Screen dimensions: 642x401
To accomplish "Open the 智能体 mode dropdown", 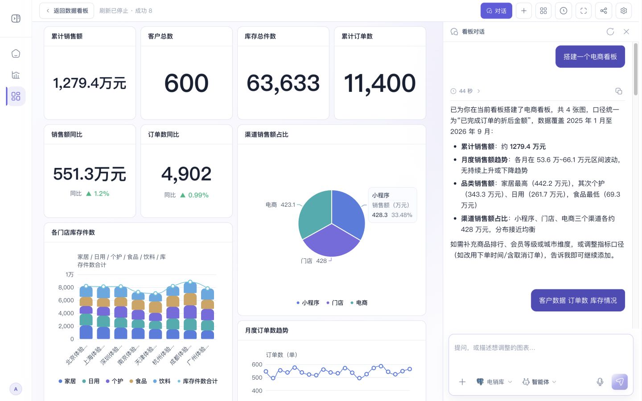I will 539,382.
